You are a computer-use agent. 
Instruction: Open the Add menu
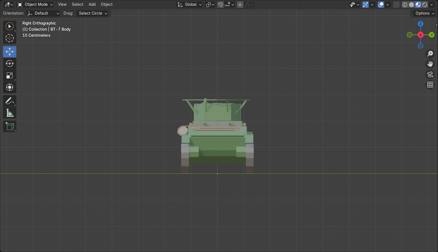pyautogui.click(x=92, y=4)
